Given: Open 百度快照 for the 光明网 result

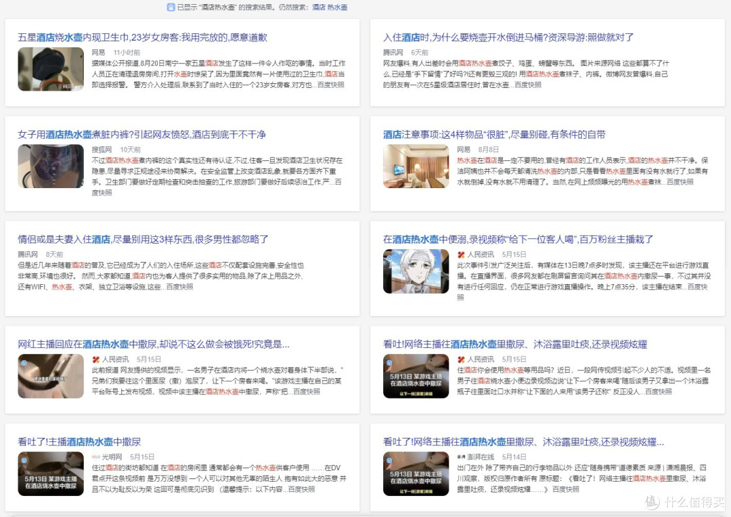Looking at the screenshot, I should pyautogui.click(x=302, y=489).
